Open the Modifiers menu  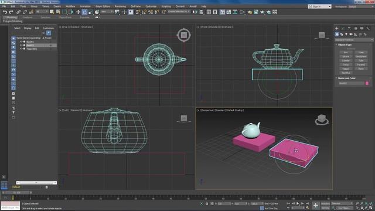point(70,6)
